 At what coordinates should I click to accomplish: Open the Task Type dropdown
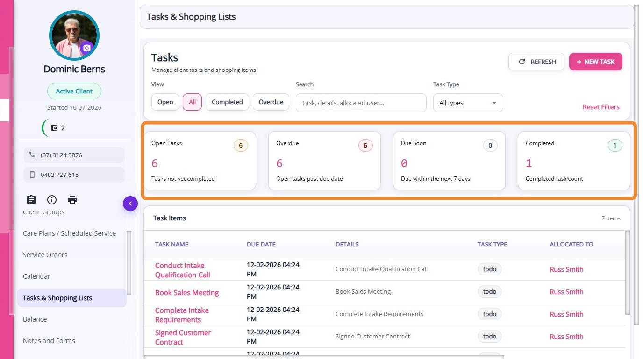(x=468, y=103)
